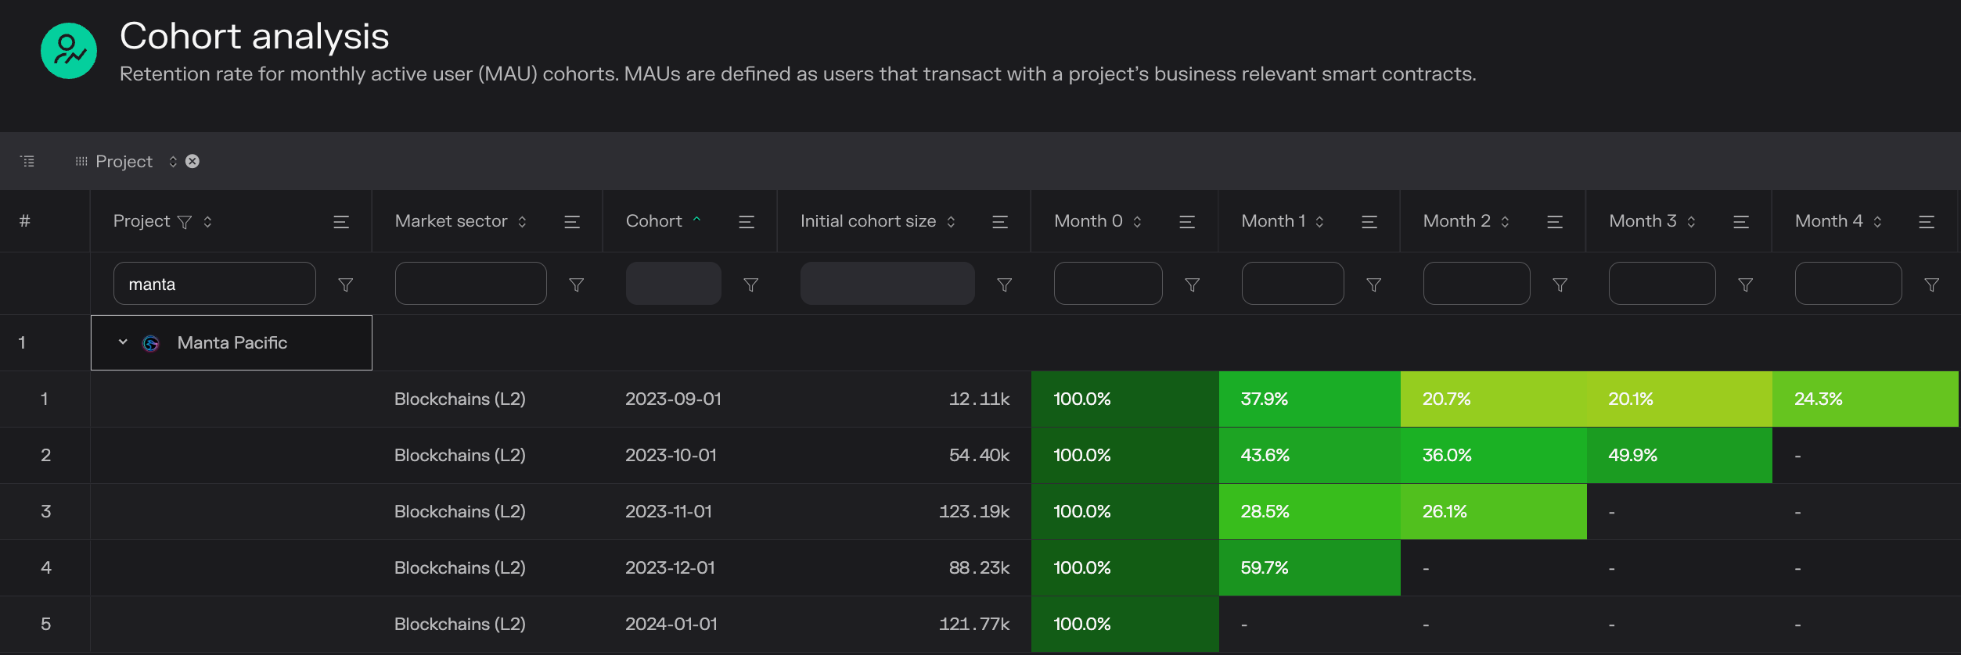Select the 88.23k cohort size cell
Screen dimensions: 1961x655
tap(904, 567)
